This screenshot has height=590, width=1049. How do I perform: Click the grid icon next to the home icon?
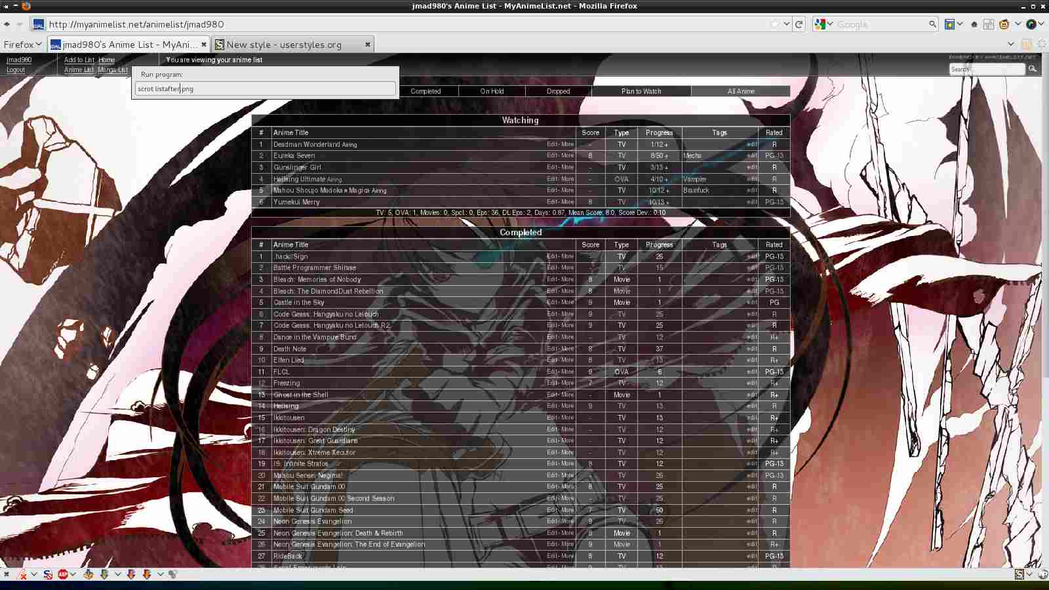(989, 24)
